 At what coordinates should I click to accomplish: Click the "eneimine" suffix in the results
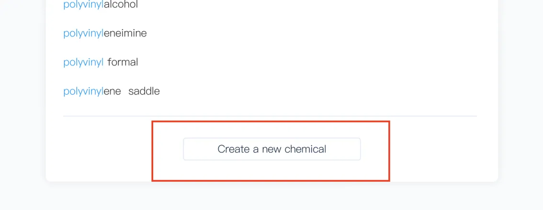point(125,33)
